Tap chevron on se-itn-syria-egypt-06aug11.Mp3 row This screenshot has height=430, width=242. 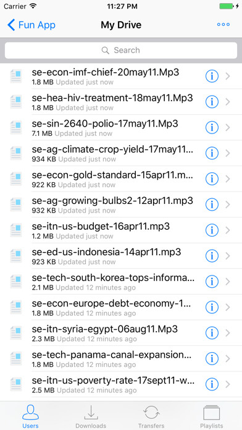(227, 333)
